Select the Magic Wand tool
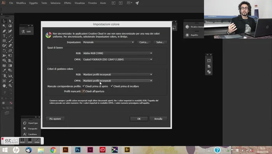The width and height of the screenshot is (272, 154). (4, 26)
